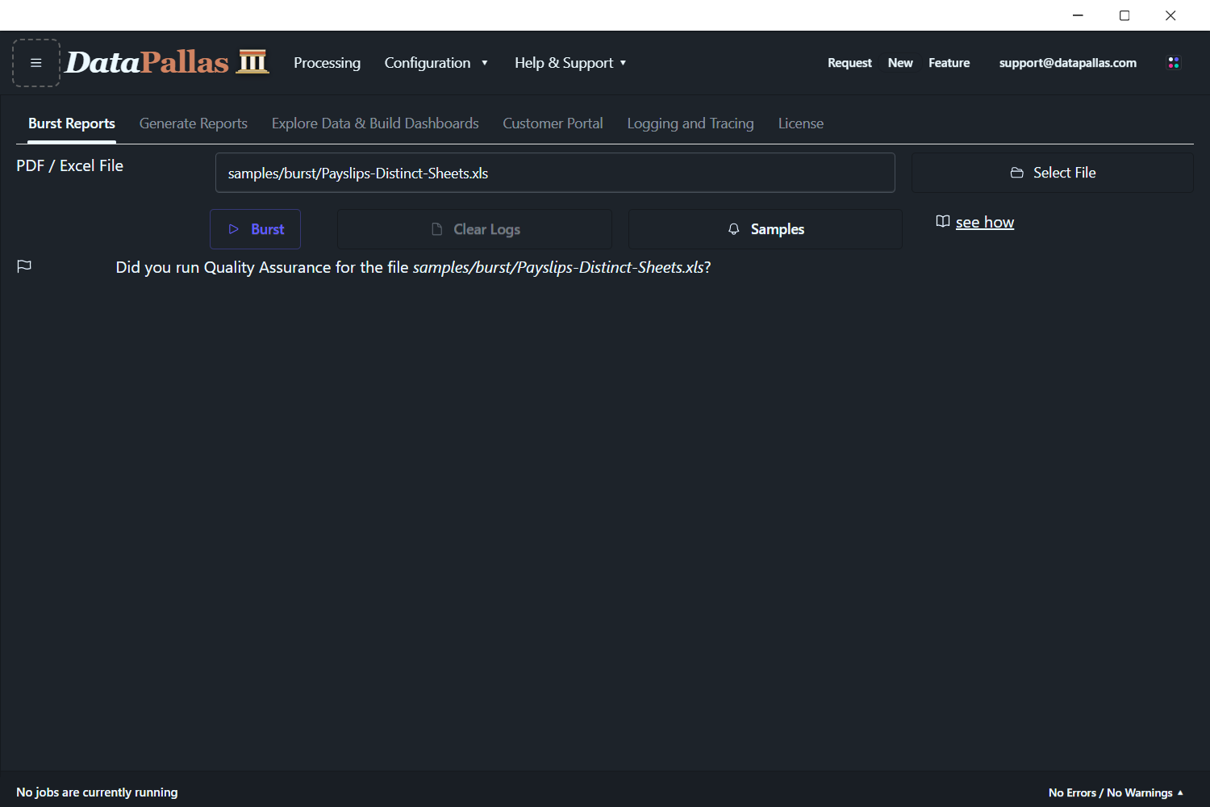The image size is (1210, 807).
Task: Click the Quality Assurance question text
Action: pyautogui.click(x=413, y=267)
